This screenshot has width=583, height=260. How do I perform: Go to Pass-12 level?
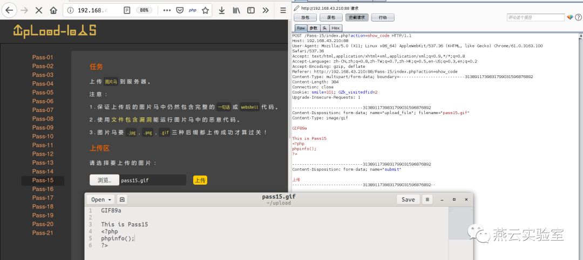[43, 154]
